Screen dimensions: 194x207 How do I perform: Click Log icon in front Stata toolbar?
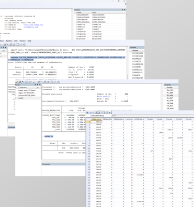[x=26, y=81]
